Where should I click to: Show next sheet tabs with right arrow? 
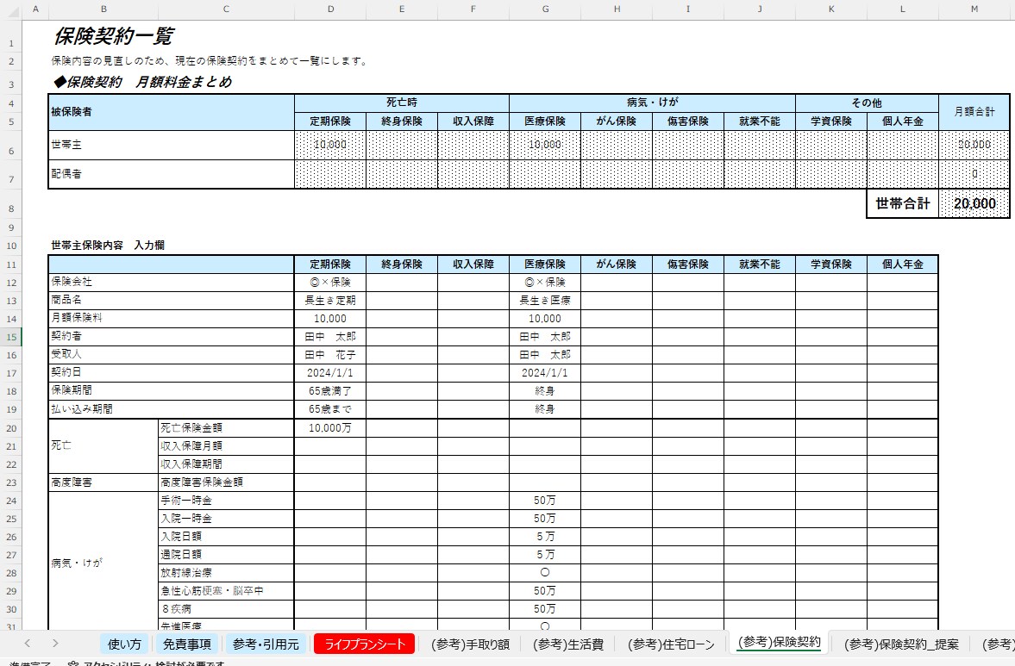tap(55, 644)
